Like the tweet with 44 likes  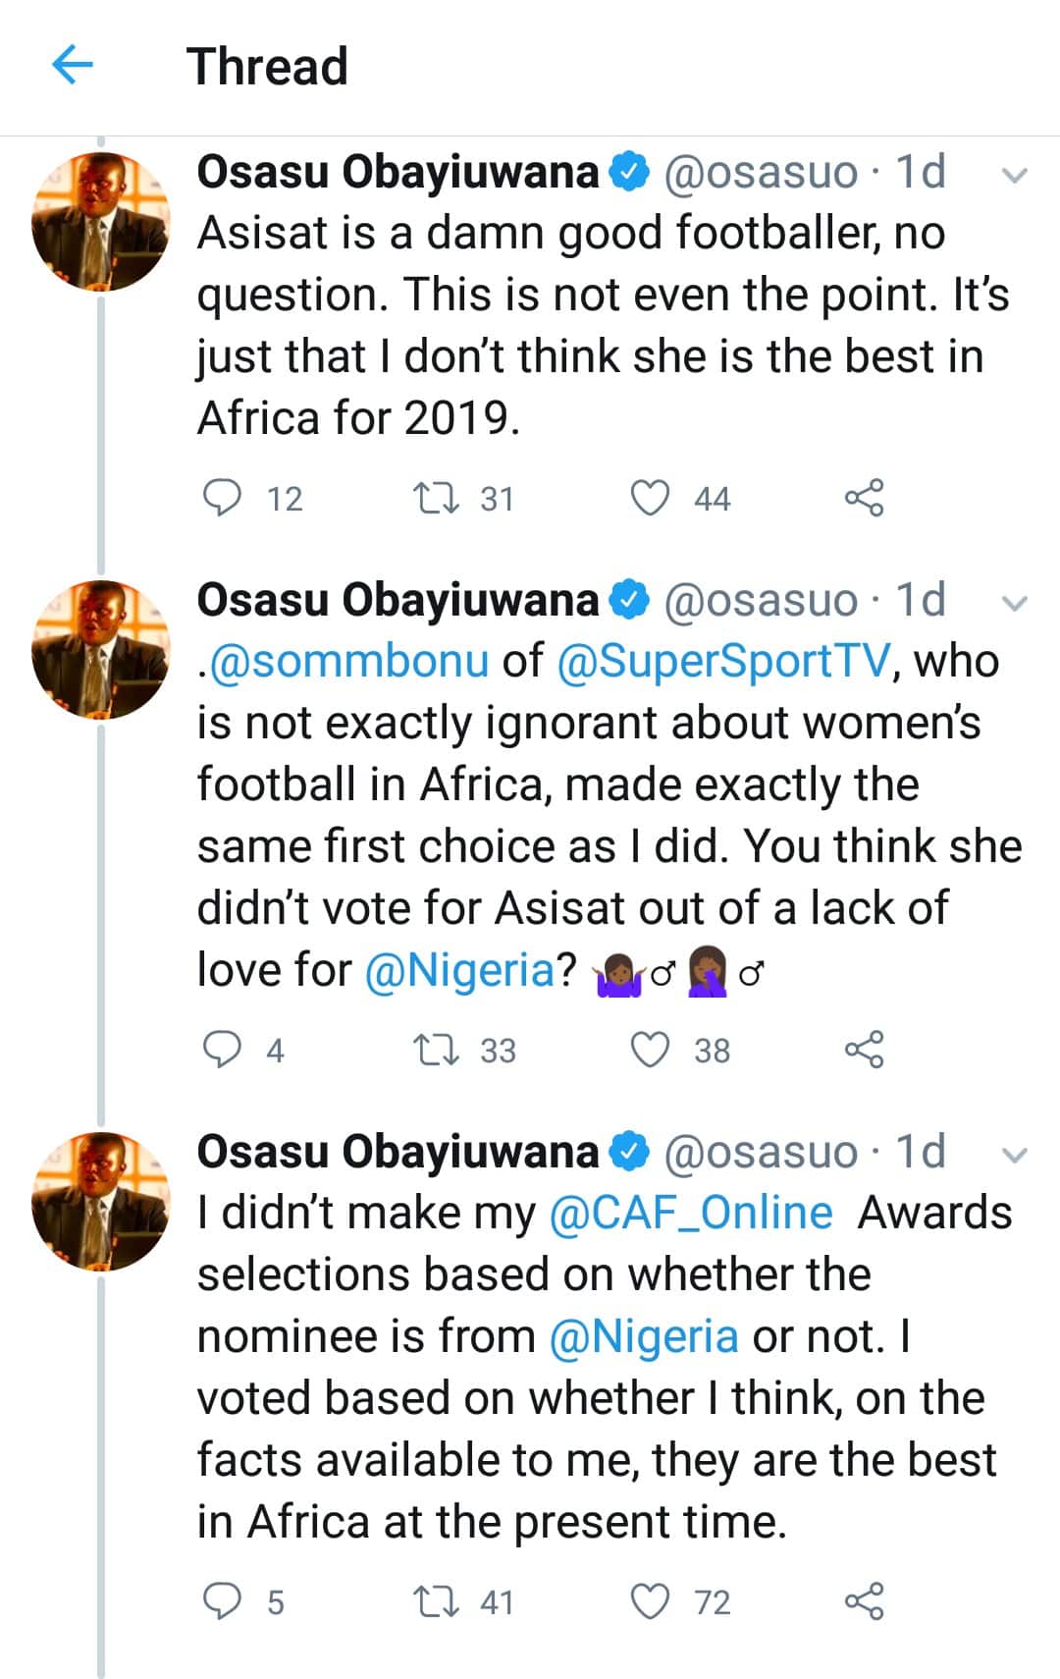(x=650, y=498)
